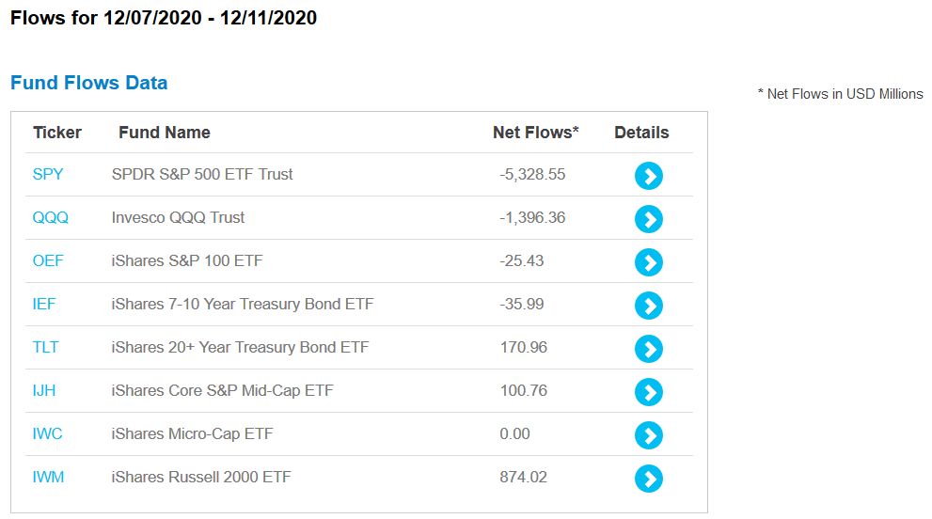Click the Fund Flows Data heading
Screen dimensions: 932x519
[x=89, y=83]
